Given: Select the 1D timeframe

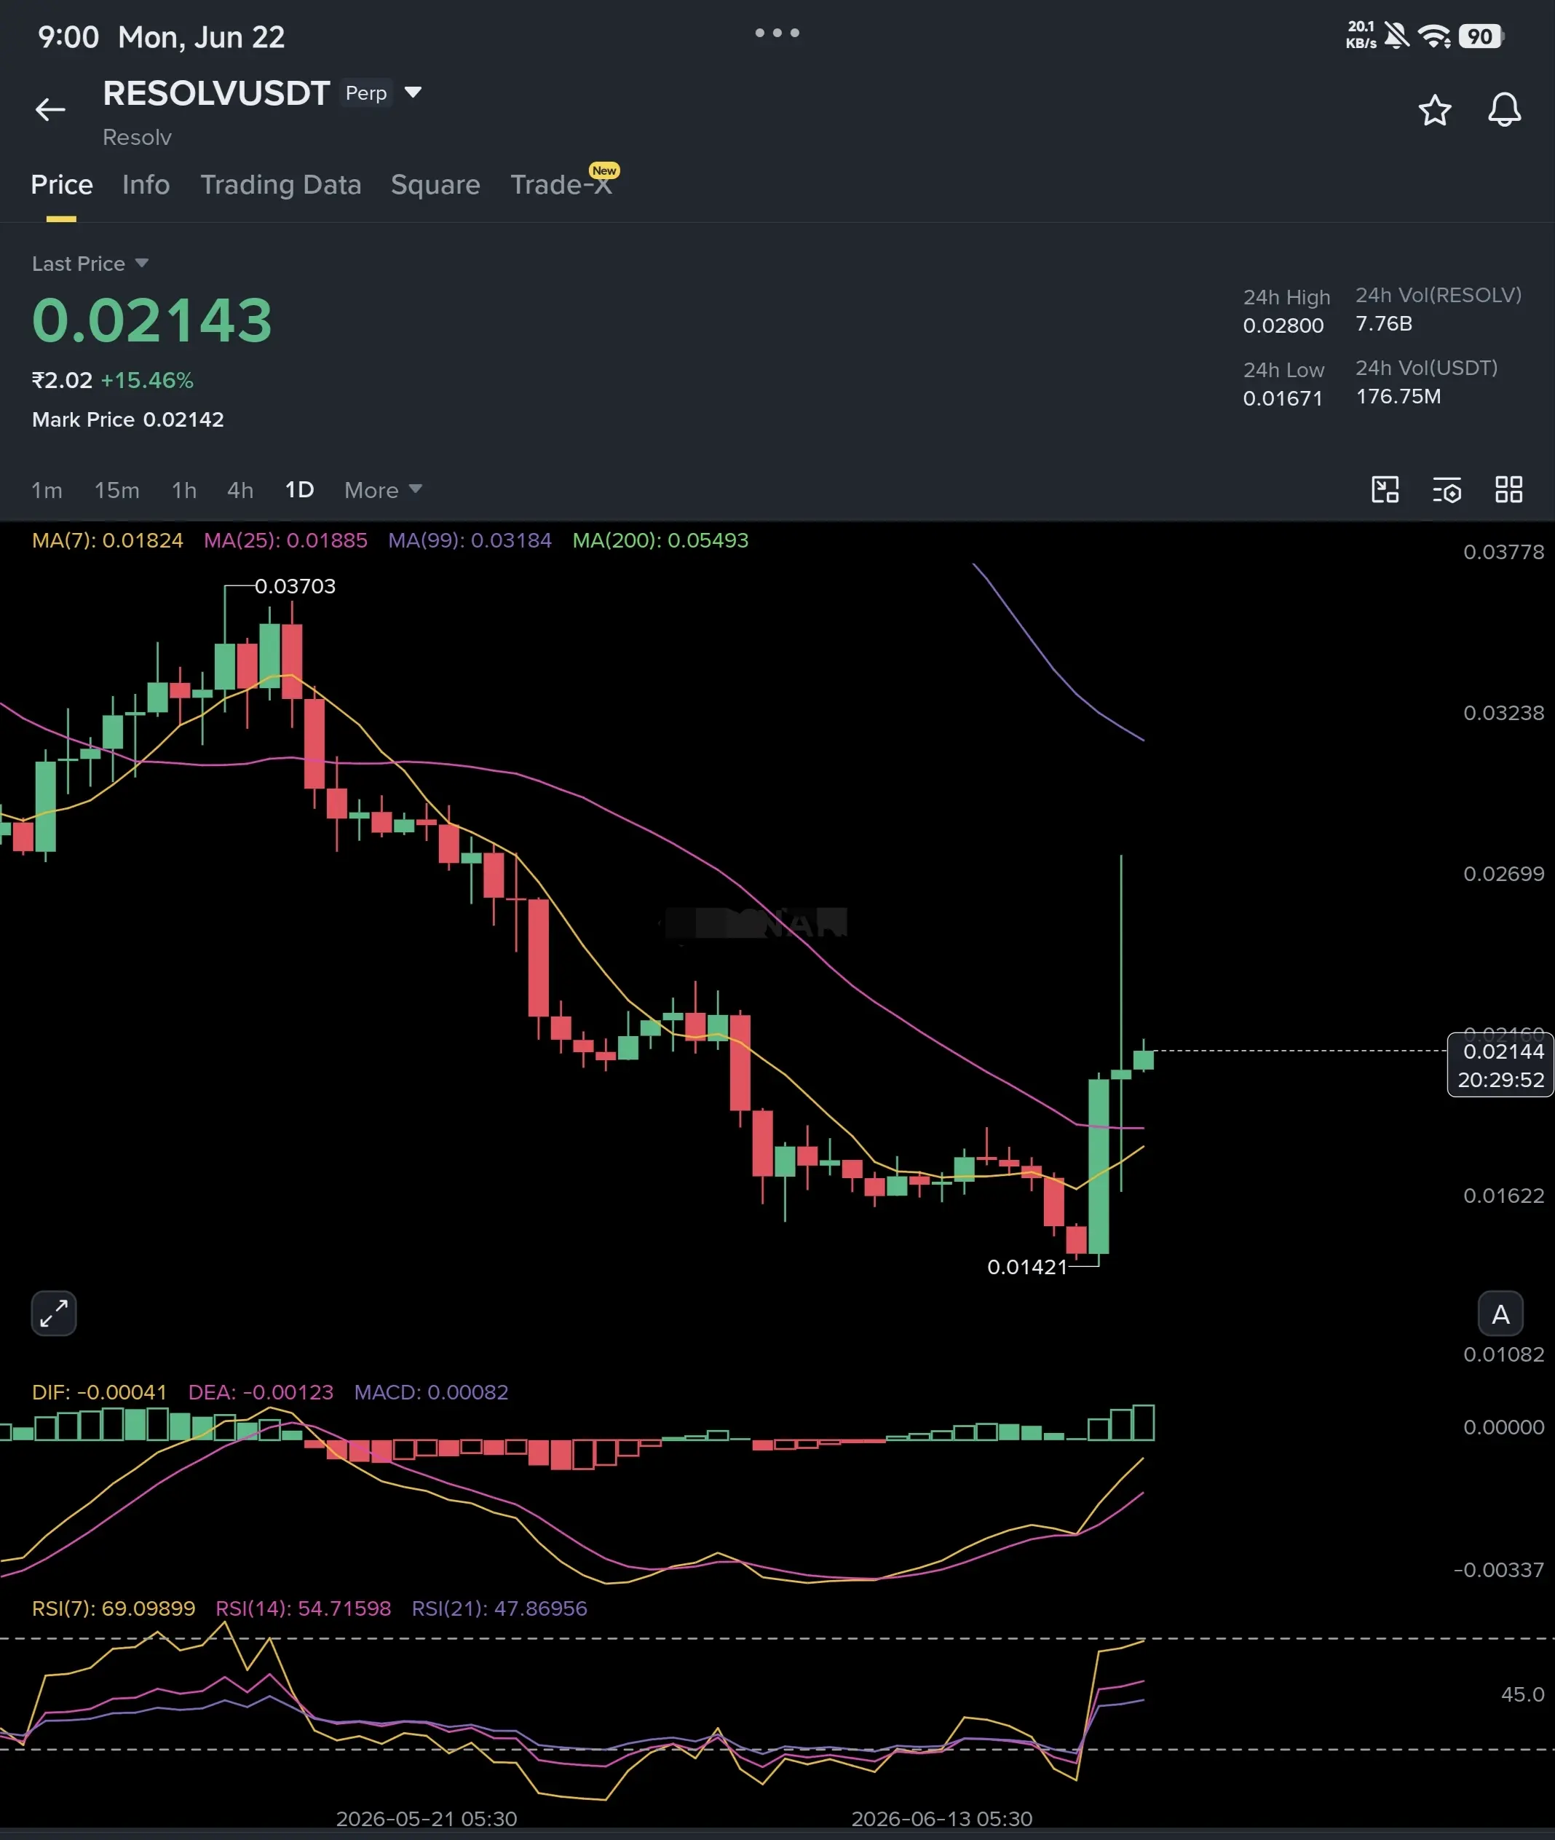Looking at the screenshot, I should [298, 490].
